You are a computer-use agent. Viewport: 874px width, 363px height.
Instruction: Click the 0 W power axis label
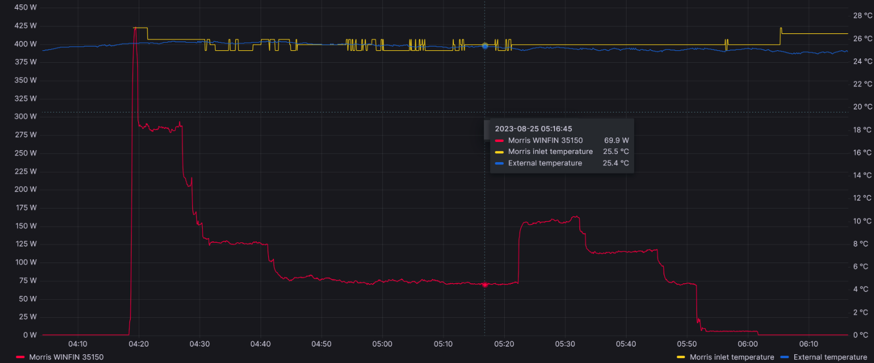coord(30,335)
